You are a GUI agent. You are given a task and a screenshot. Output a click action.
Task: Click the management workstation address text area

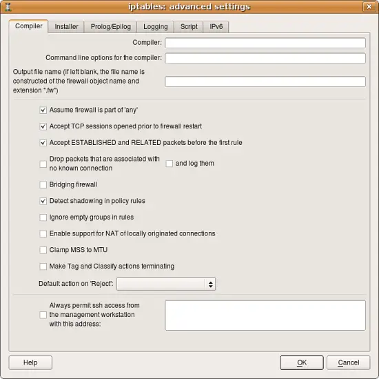pyautogui.click(x=265, y=315)
